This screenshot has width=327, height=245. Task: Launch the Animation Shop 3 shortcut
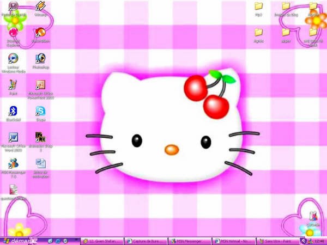41,142
